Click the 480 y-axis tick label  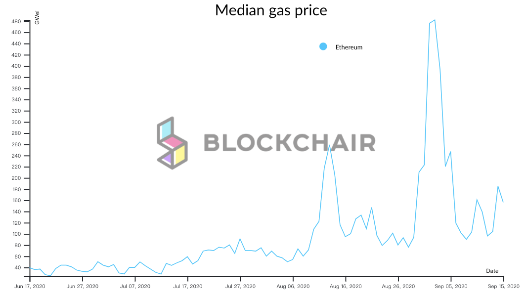point(17,21)
